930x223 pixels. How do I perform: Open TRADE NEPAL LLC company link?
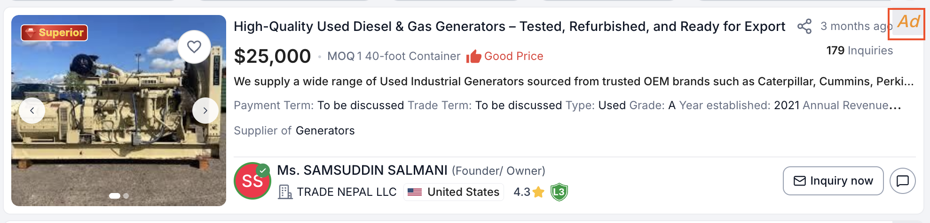point(347,192)
